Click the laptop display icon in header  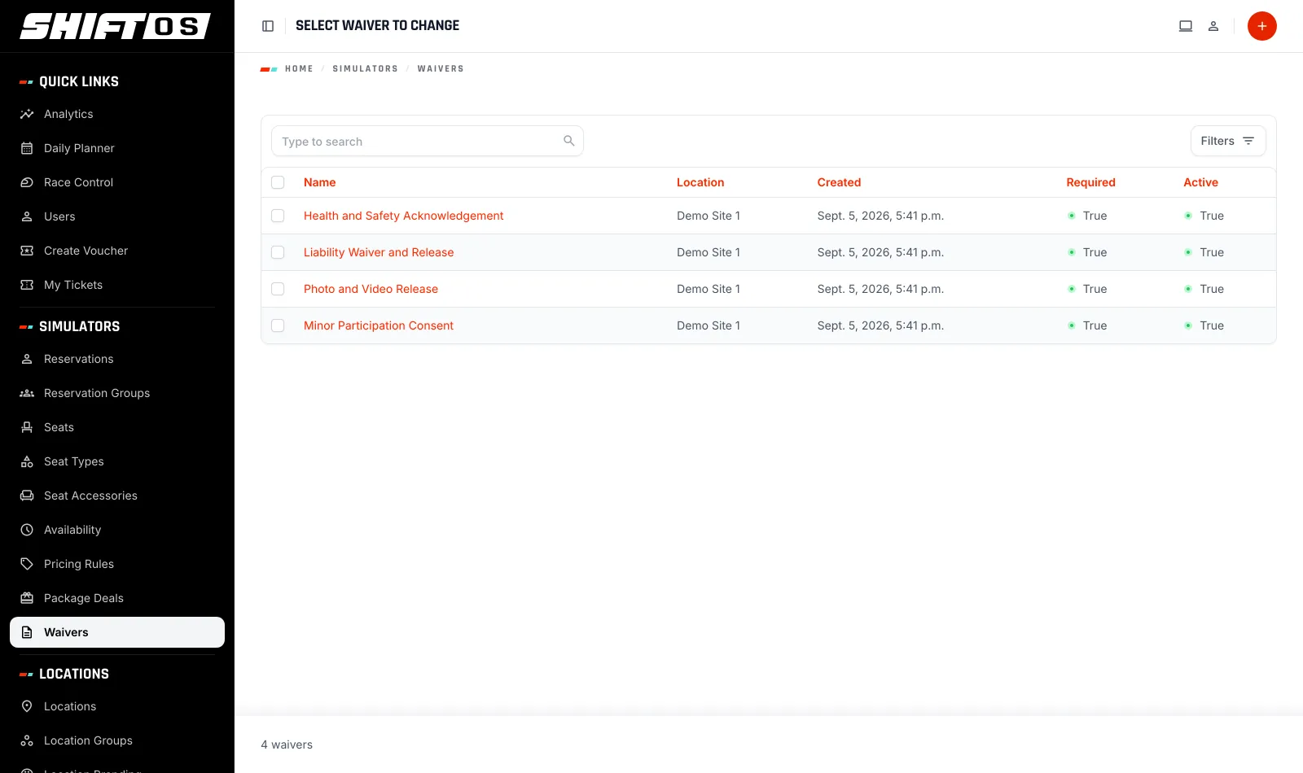[x=1186, y=26]
